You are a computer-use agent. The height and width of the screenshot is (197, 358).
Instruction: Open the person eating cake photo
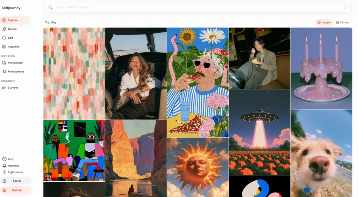click(260, 58)
